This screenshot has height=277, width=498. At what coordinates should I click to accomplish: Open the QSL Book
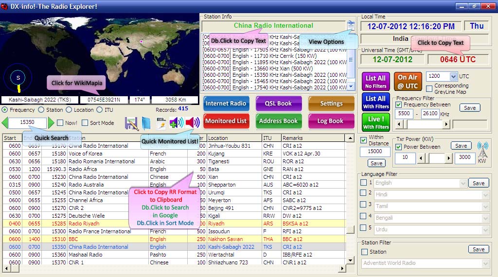[x=278, y=104]
